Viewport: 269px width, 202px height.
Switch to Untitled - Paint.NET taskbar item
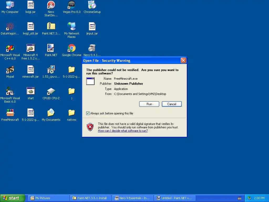coord(175,198)
